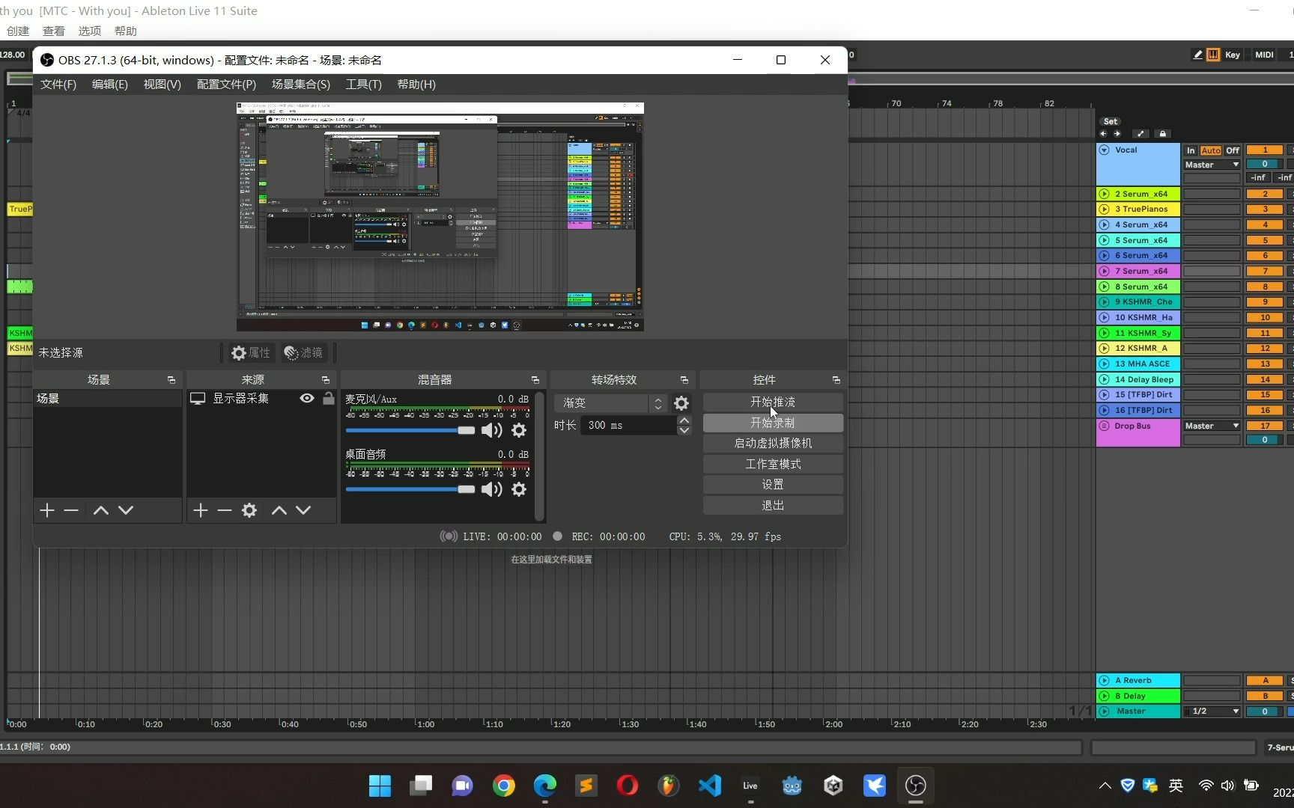
Task: Move the source up in the sources panel
Action: click(279, 510)
